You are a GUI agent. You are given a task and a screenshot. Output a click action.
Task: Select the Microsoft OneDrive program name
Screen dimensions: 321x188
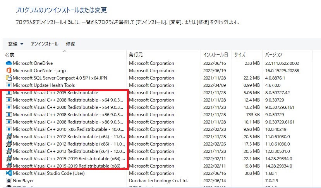point(33,63)
